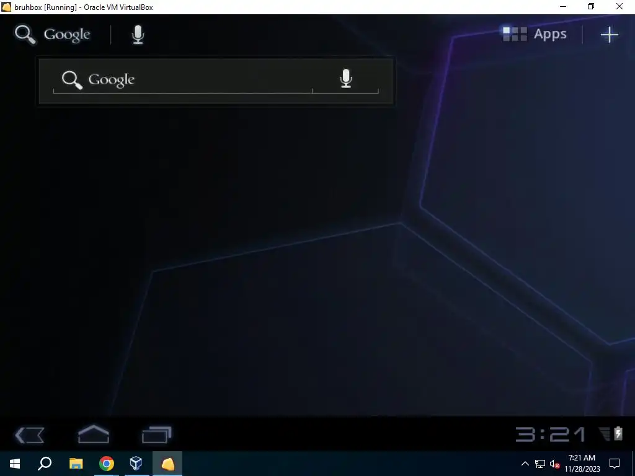Click the VirtualBox title bar app icon

pos(6,7)
